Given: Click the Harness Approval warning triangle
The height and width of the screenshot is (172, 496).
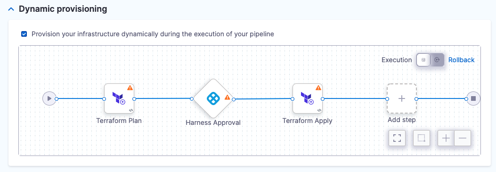Looking at the screenshot, I should click(227, 98).
